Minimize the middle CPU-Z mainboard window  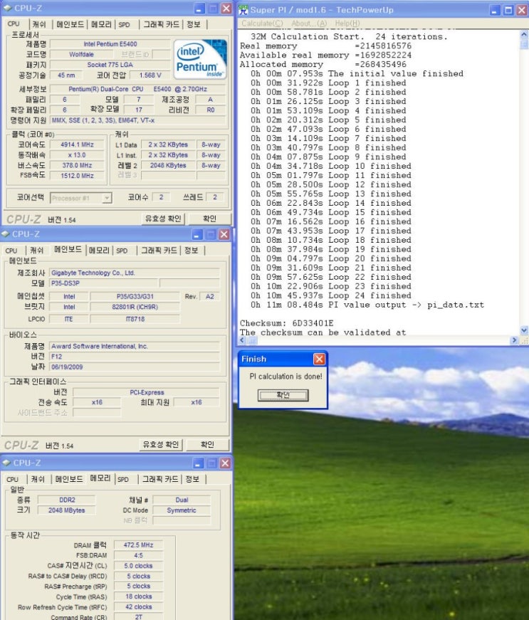point(197,234)
